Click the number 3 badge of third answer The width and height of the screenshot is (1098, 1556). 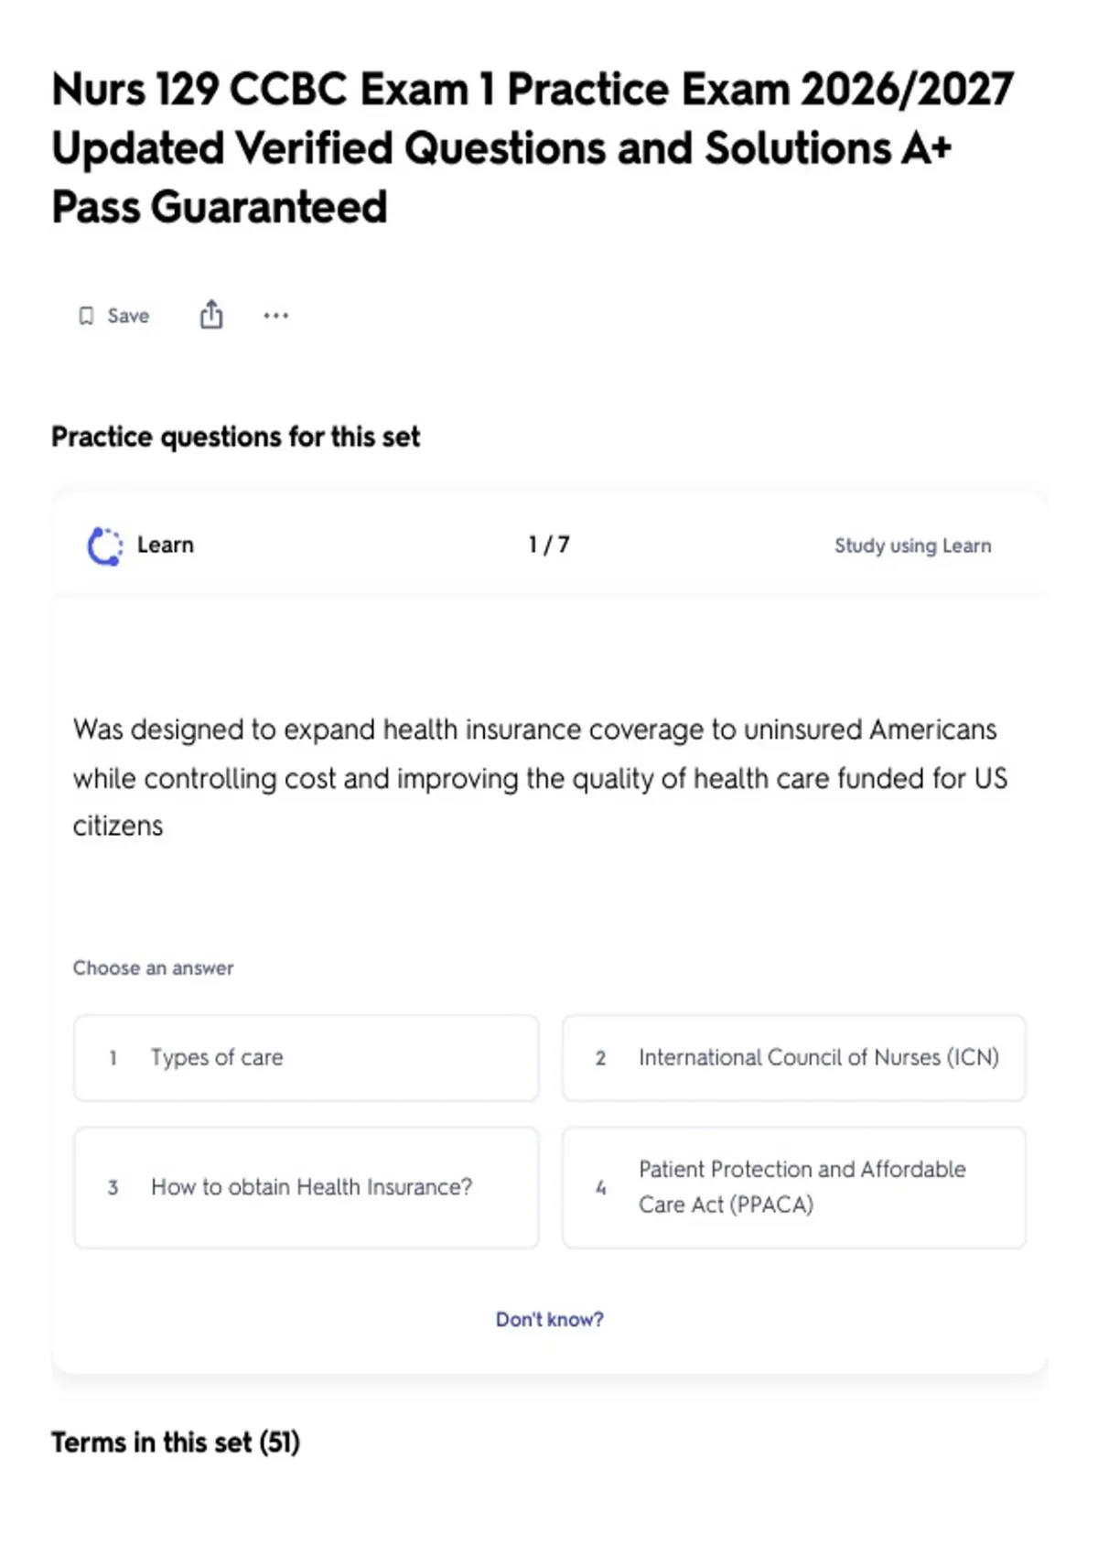click(x=113, y=1187)
